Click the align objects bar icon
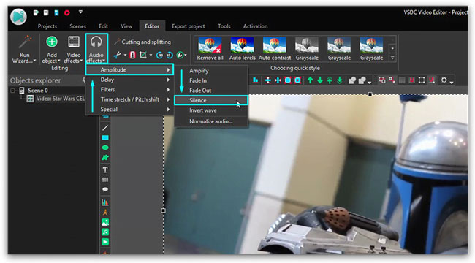The height and width of the screenshot is (263, 475). click(256, 80)
